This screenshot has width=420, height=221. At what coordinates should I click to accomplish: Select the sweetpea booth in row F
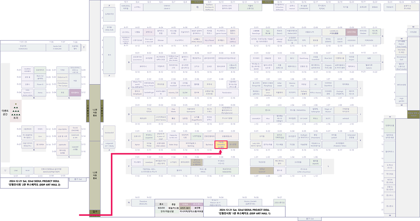point(149,162)
